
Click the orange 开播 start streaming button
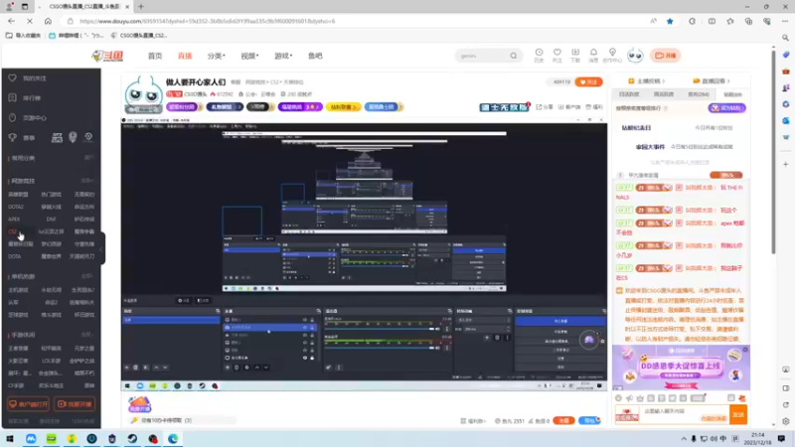pyautogui.click(x=665, y=56)
